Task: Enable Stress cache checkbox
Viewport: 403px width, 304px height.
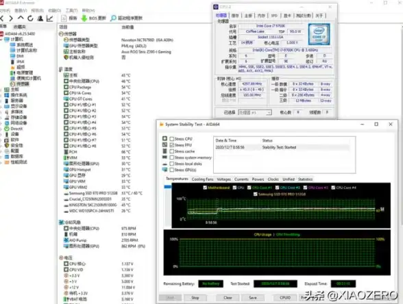Action: tap(172, 151)
